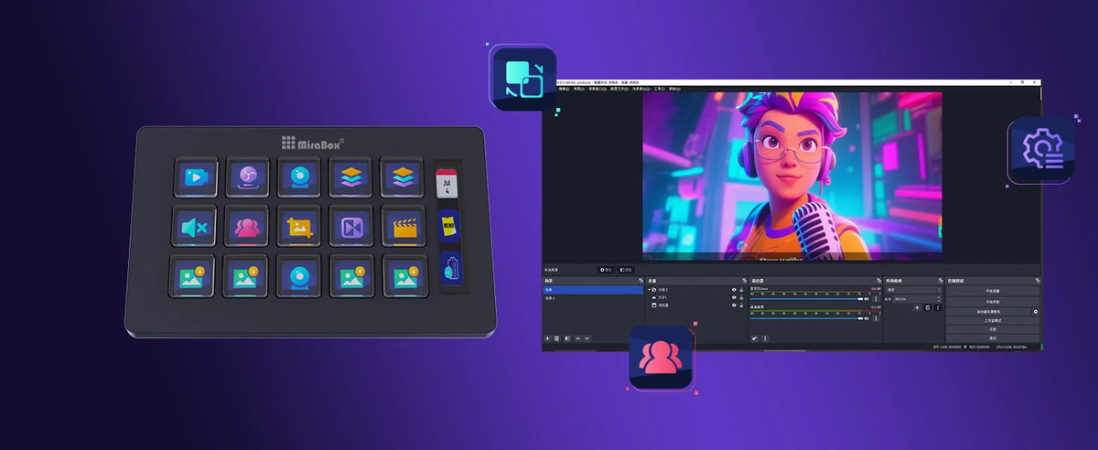Screen dimensions: 1098x450
Task: Click the floating scene-switch squares icon
Action: pyautogui.click(x=523, y=79)
